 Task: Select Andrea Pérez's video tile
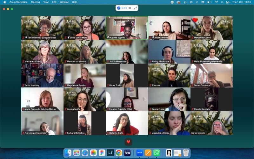(x=169, y=28)
